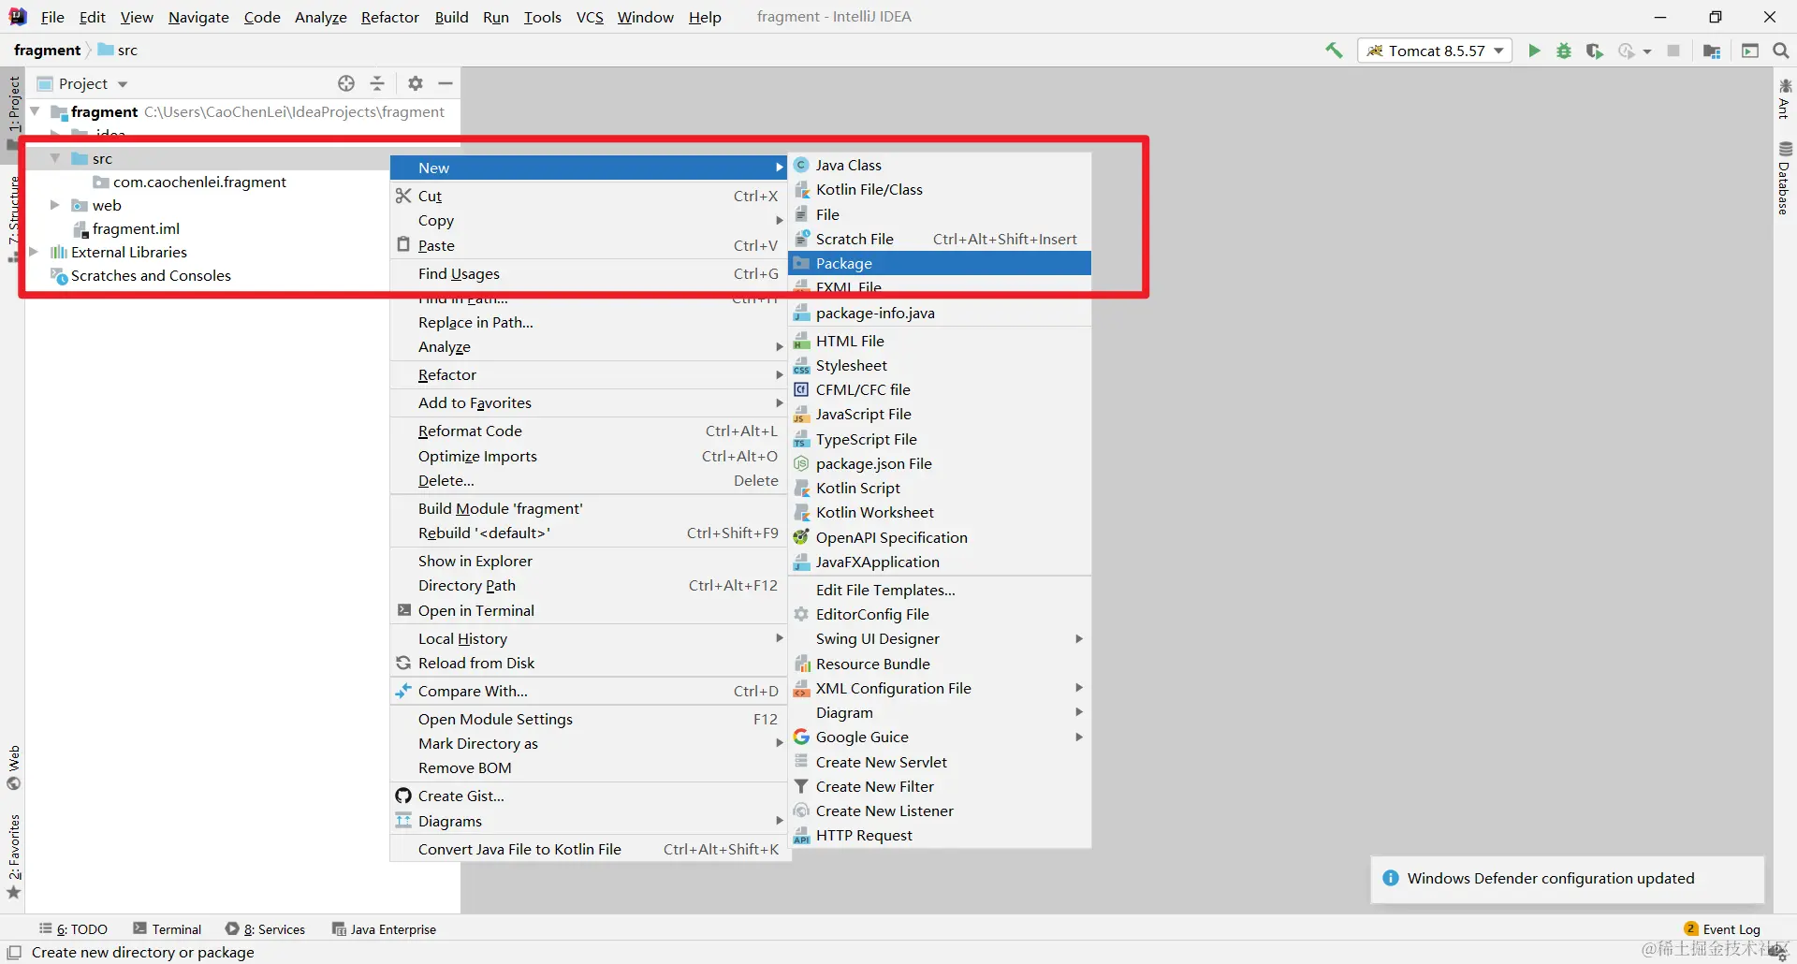Choose JavaScript File from the New submenu
Screen dimensions: 1797x964
tap(940, 414)
